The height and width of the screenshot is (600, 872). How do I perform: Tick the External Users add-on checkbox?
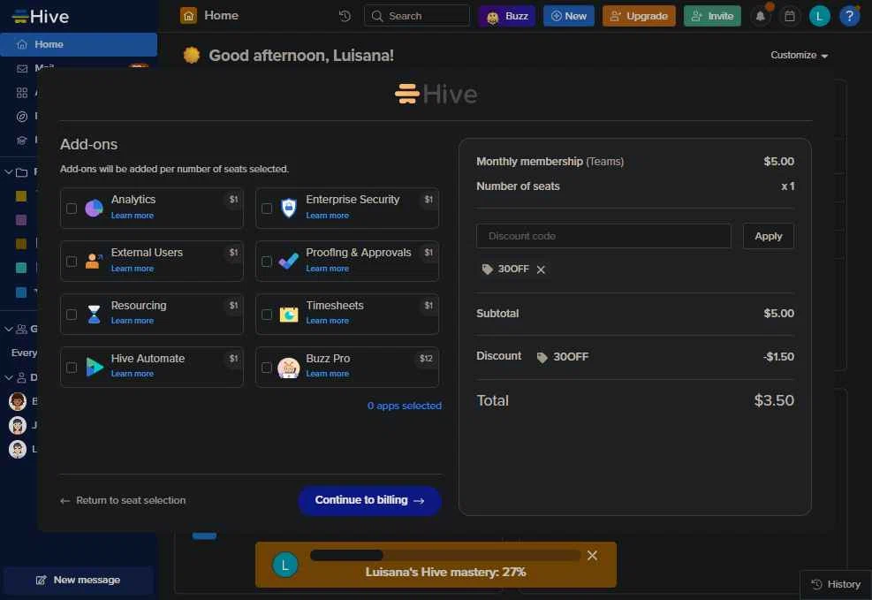pos(72,262)
